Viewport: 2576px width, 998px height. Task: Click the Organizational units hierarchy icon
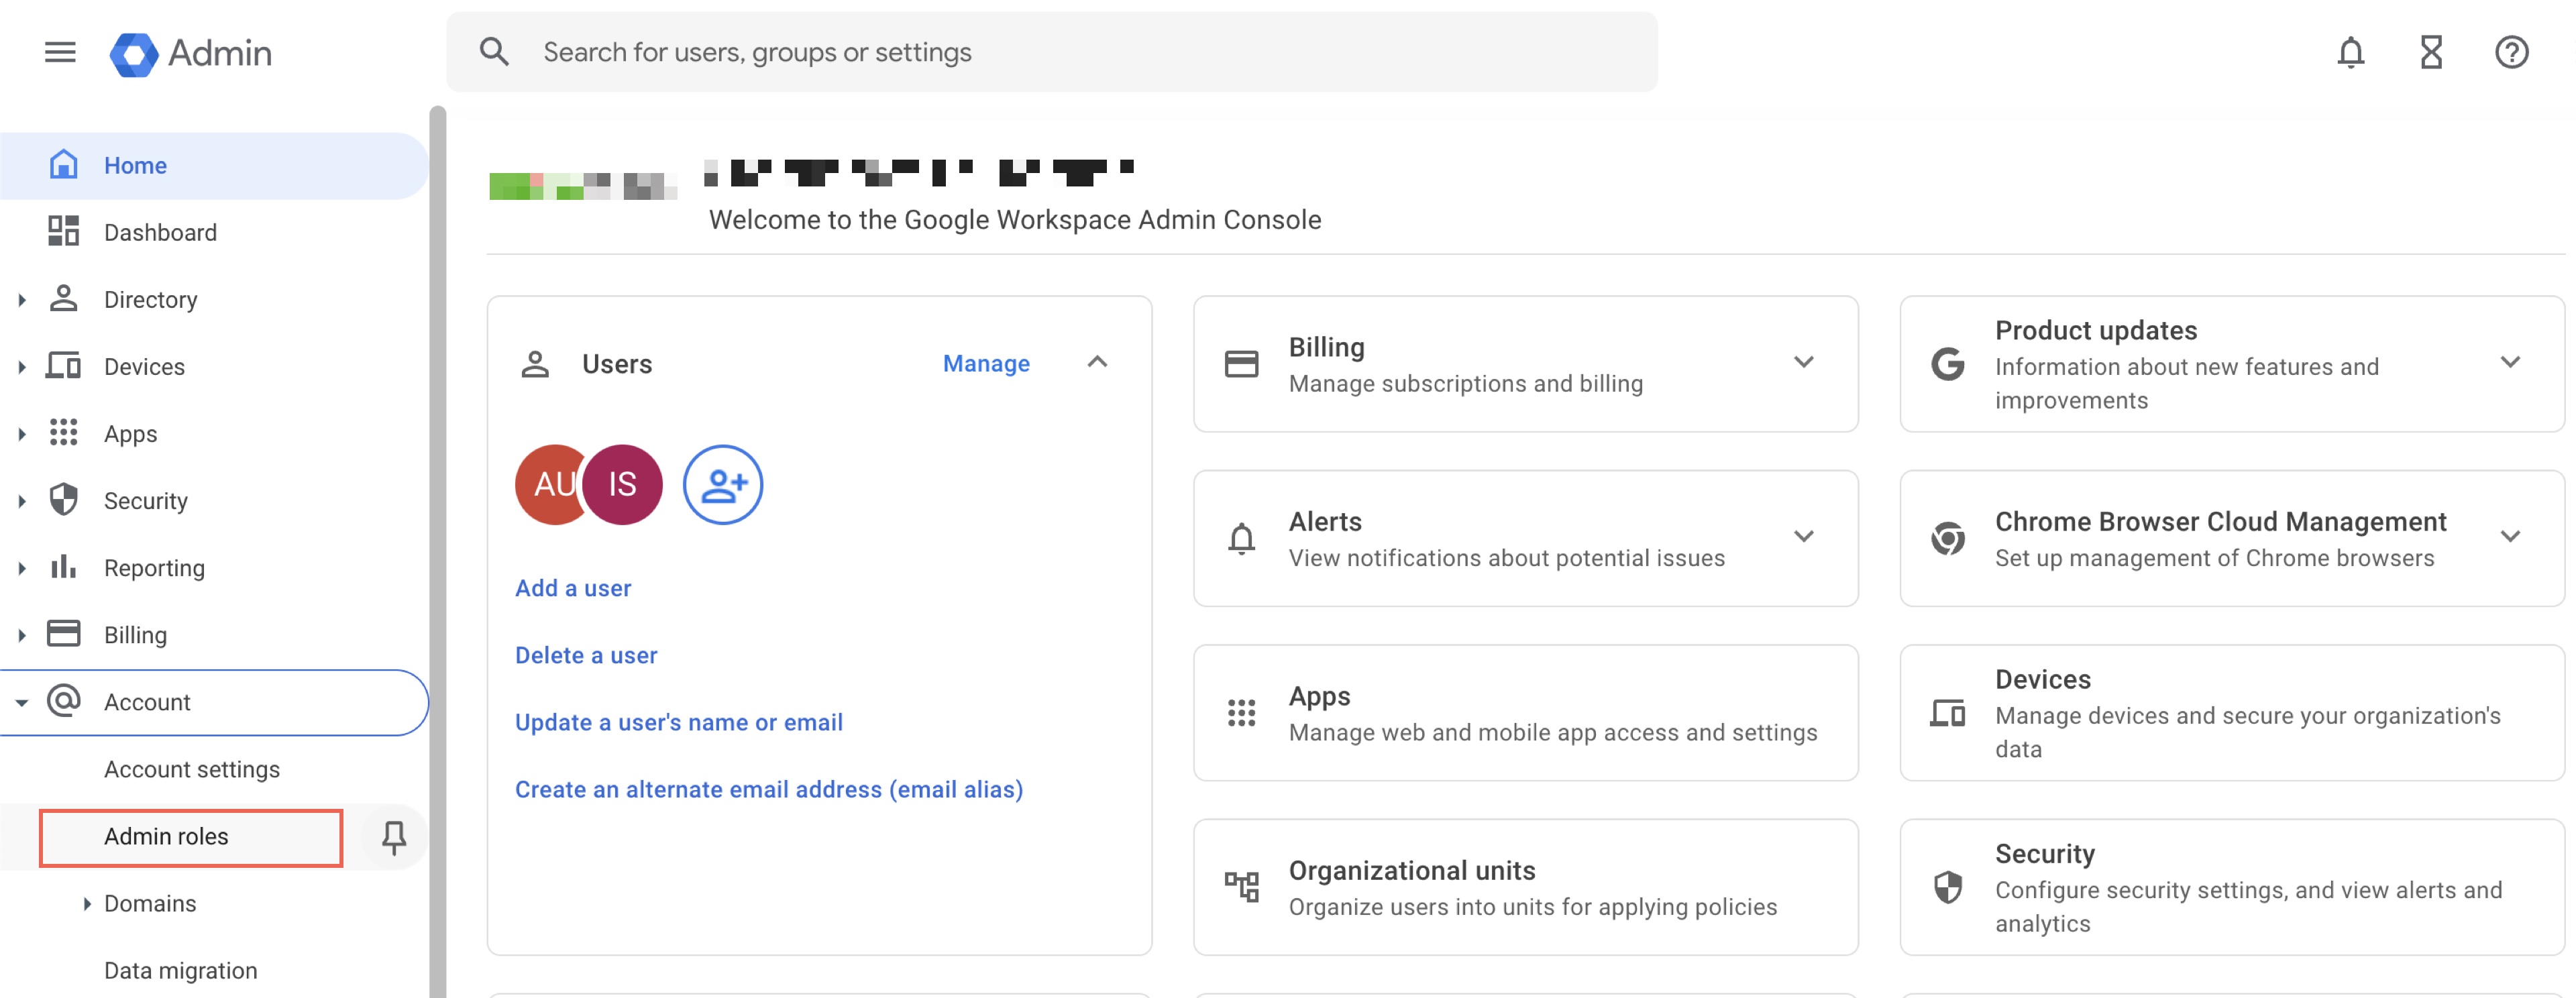(1241, 886)
